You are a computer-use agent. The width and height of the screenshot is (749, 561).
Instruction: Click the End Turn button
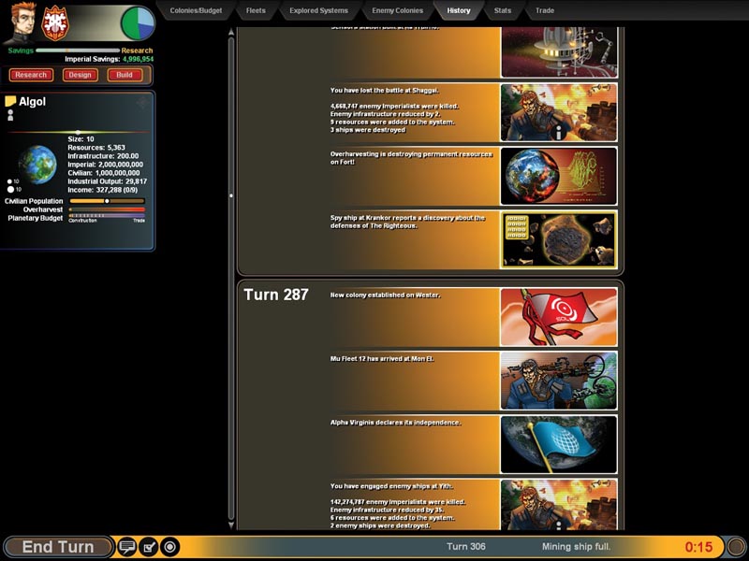(58, 547)
